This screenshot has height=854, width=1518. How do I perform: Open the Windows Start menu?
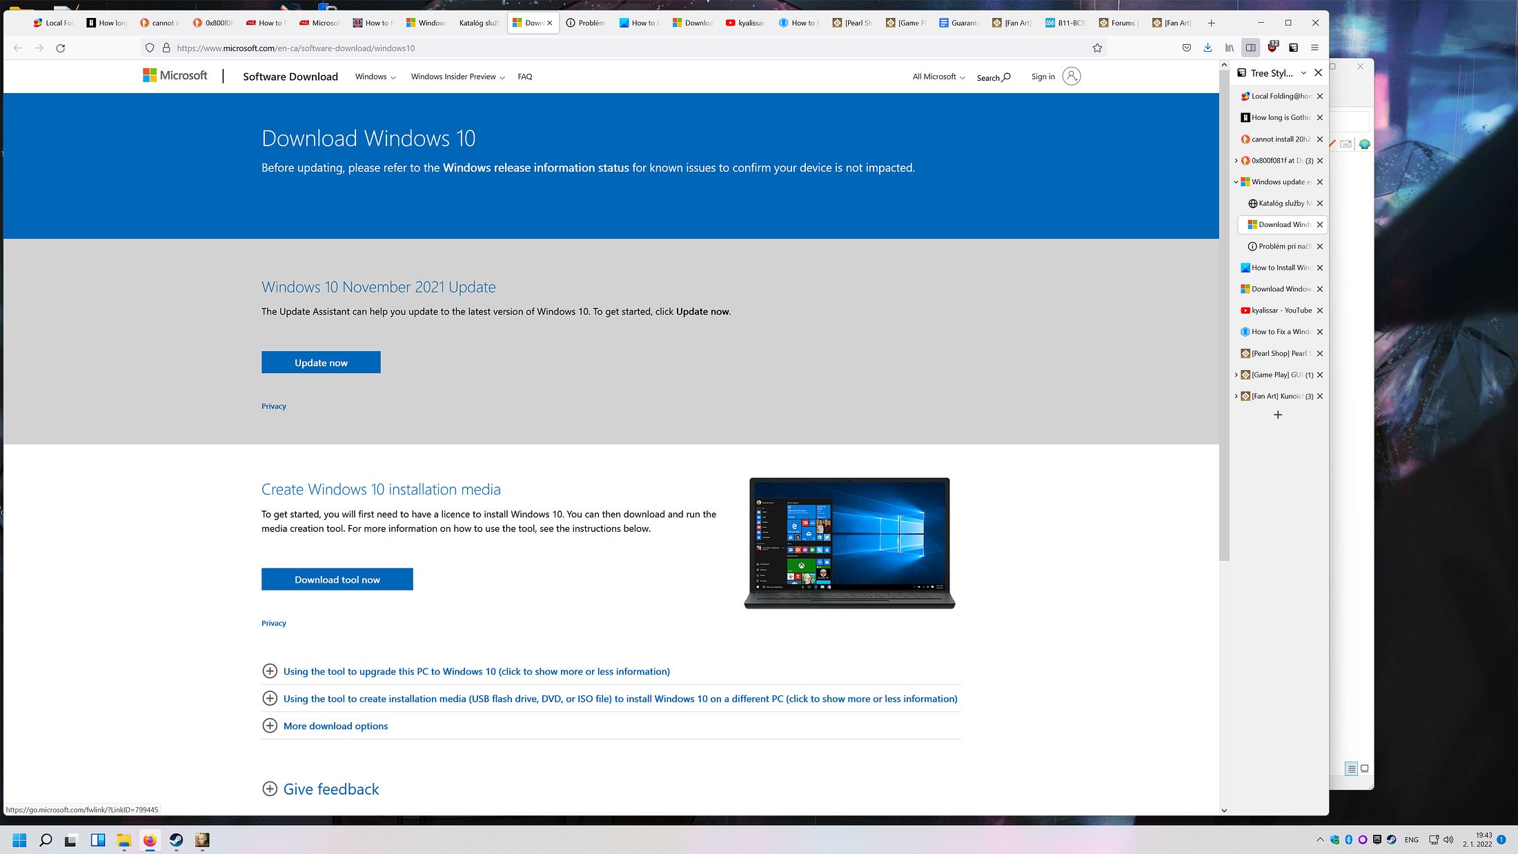click(x=19, y=840)
